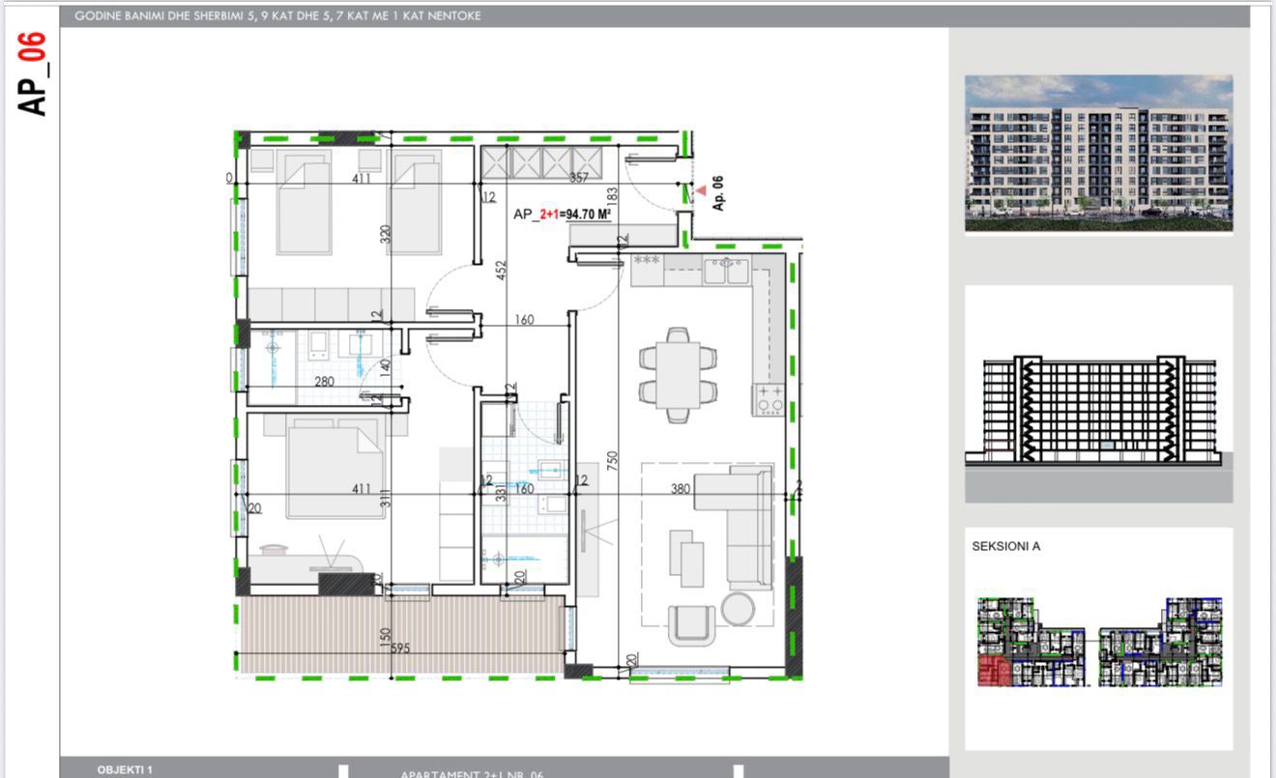Select the '750' living room dimension
The image size is (1276, 778).
(x=612, y=461)
